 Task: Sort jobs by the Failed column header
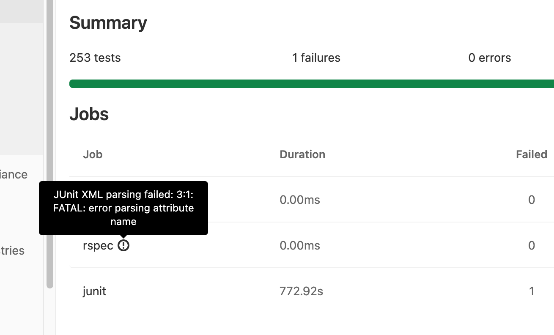click(x=531, y=154)
